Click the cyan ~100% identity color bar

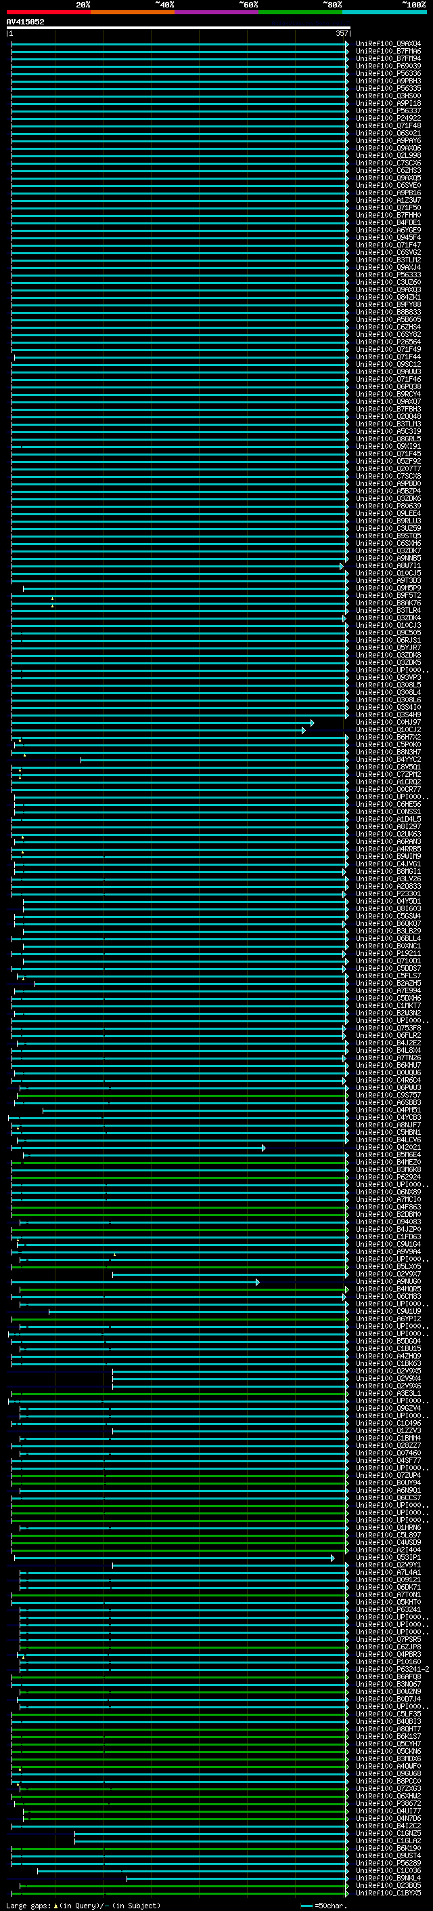click(385, 12)
